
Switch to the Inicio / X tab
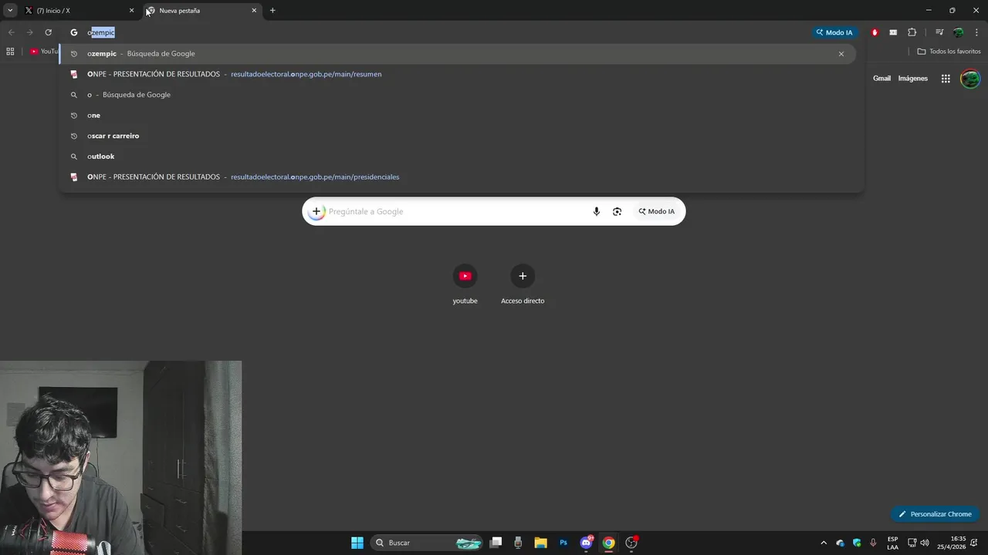[x=79, y=11]
